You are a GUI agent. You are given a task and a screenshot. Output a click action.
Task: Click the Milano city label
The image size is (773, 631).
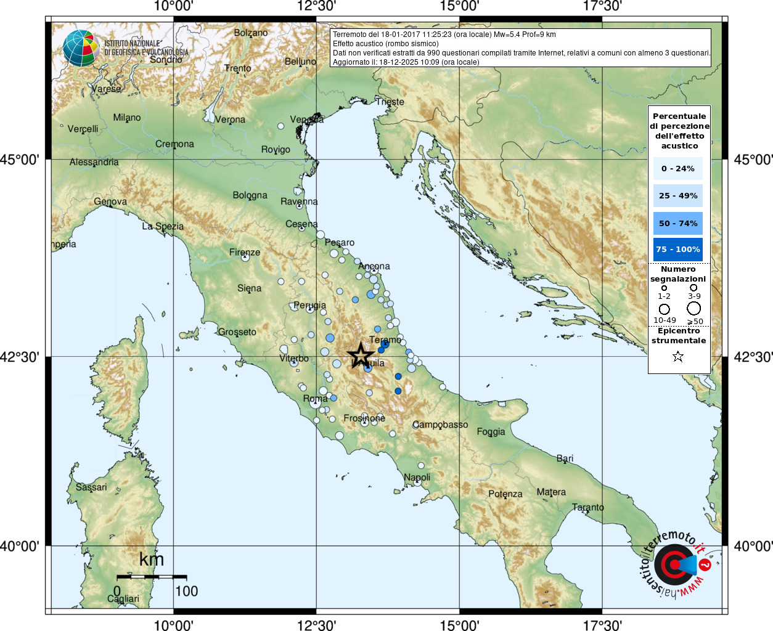click(x=127, y=117)
